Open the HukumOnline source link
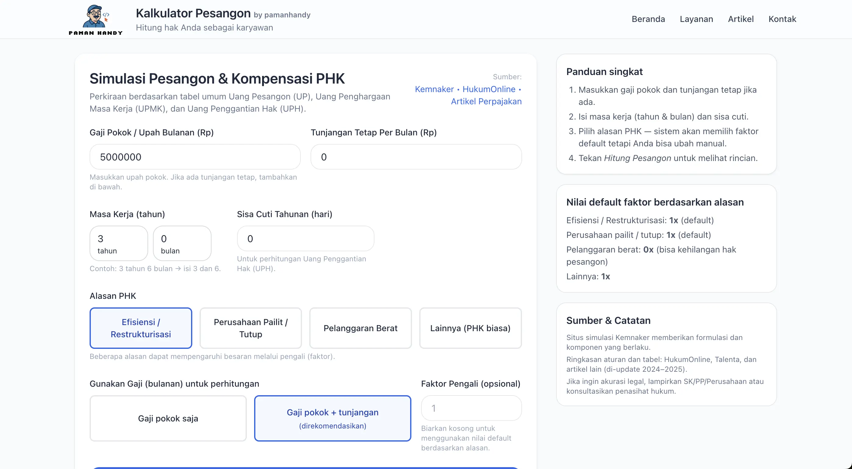852x469 pixels. 489,89
